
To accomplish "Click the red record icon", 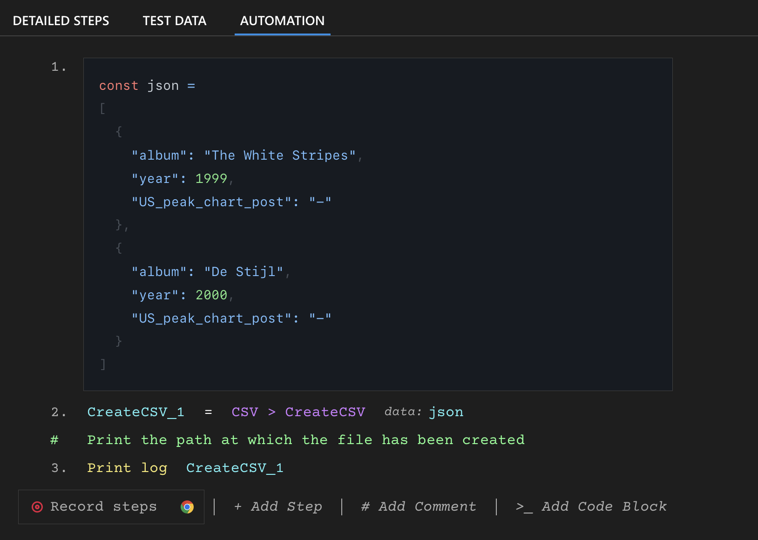I will coord(37,506).
